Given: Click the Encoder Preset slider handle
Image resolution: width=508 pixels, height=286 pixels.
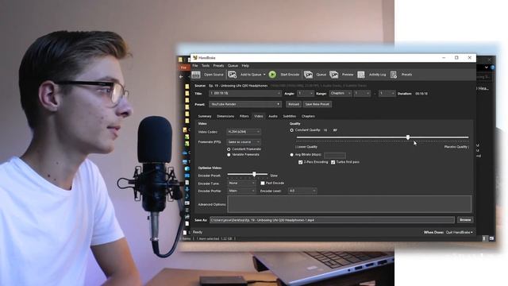Looking at the screenshot, I should coord(254,175).
